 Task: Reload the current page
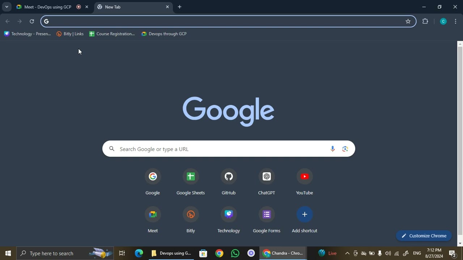(x=32, y=21)
